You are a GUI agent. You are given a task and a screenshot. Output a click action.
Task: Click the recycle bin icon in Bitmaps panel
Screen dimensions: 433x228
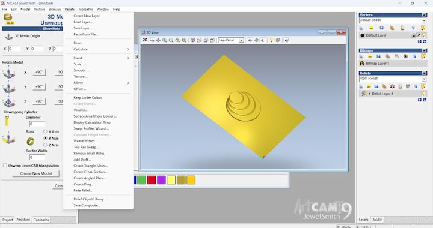click(414, 56)
